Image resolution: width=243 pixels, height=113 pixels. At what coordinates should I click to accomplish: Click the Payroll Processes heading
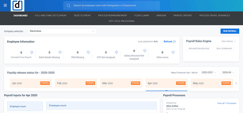pos(174,95)
